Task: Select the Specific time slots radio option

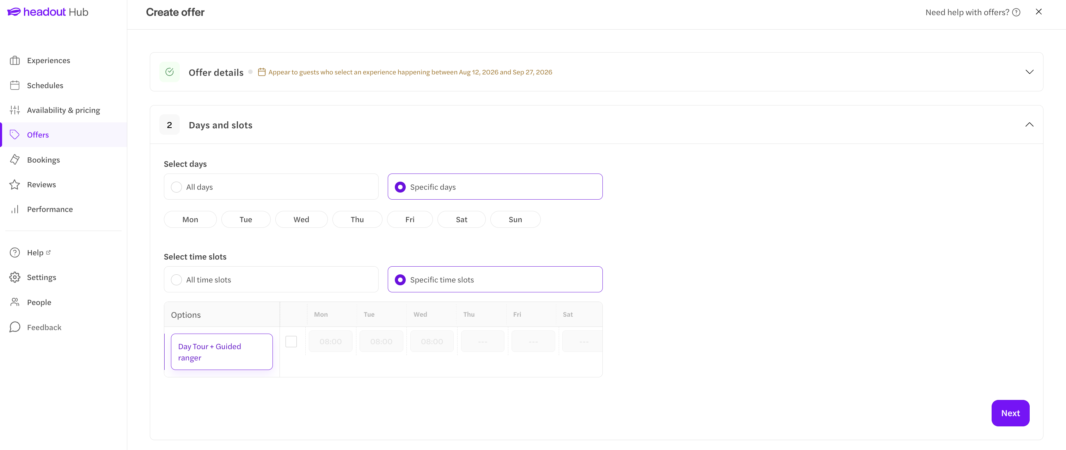Action: coord(495,279)
